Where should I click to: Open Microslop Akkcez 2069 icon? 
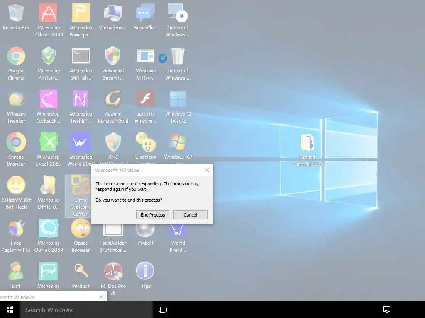[48, 13]
